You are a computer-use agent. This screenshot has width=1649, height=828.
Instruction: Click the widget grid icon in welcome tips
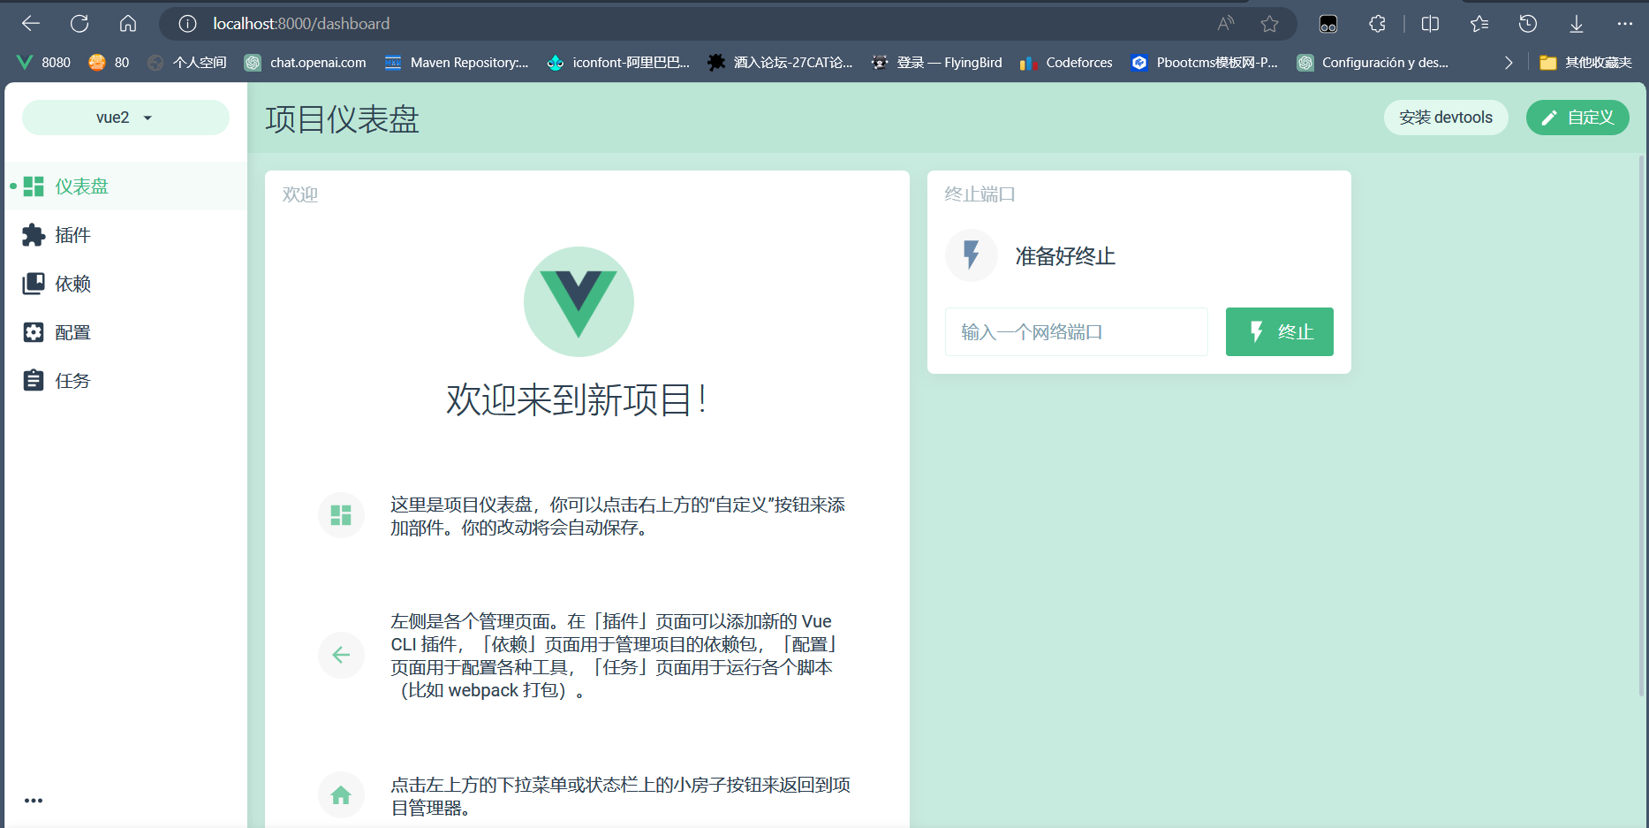[x=341, y=515]
